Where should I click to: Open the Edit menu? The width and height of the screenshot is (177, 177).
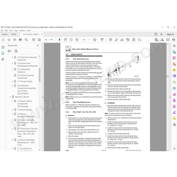6,31
